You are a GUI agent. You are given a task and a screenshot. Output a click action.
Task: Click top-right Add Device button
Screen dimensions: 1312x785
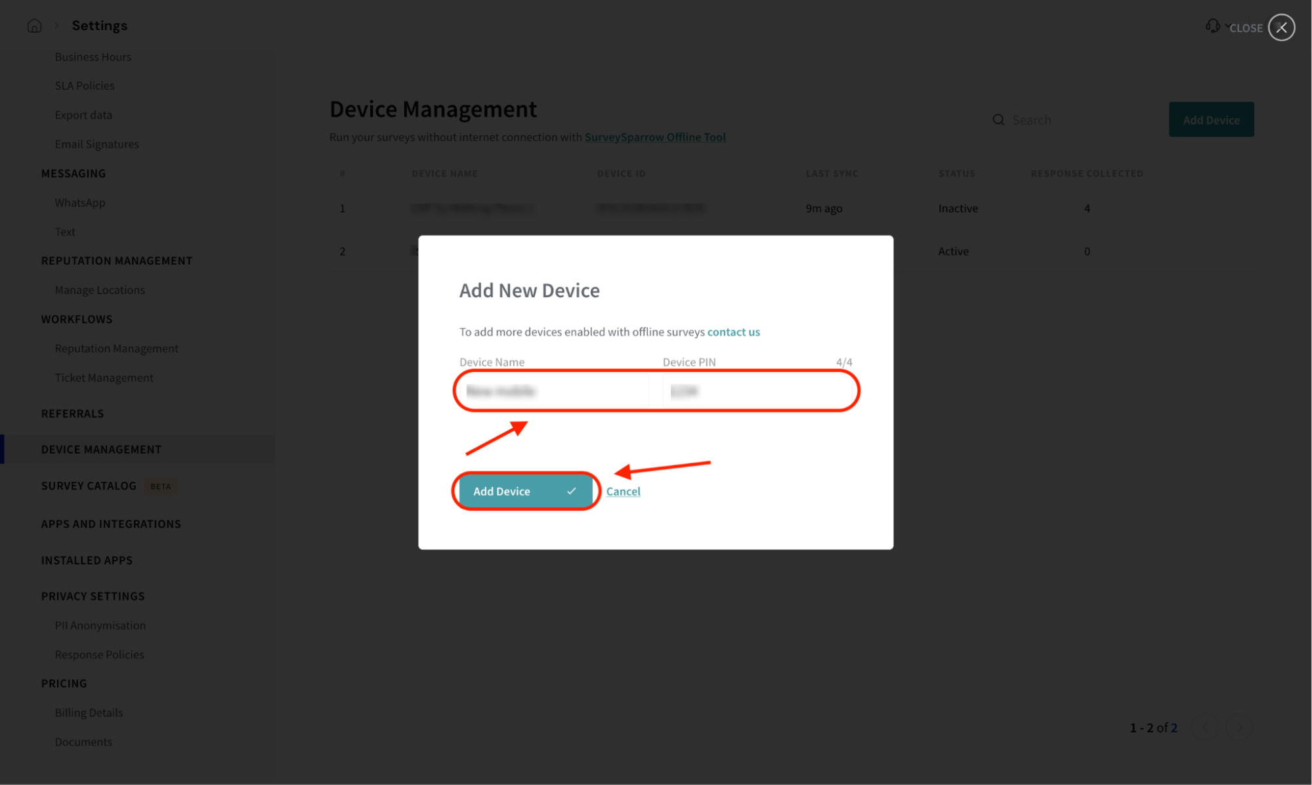click(1211, 119)
